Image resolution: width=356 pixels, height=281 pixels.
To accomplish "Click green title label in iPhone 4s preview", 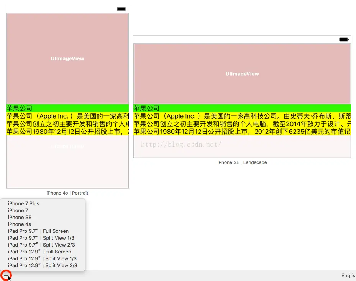I will point(67,108).
